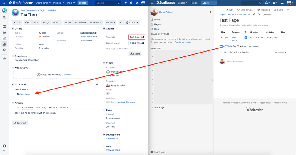Open the Attachments ellipsis options menu

pos(96,68)
